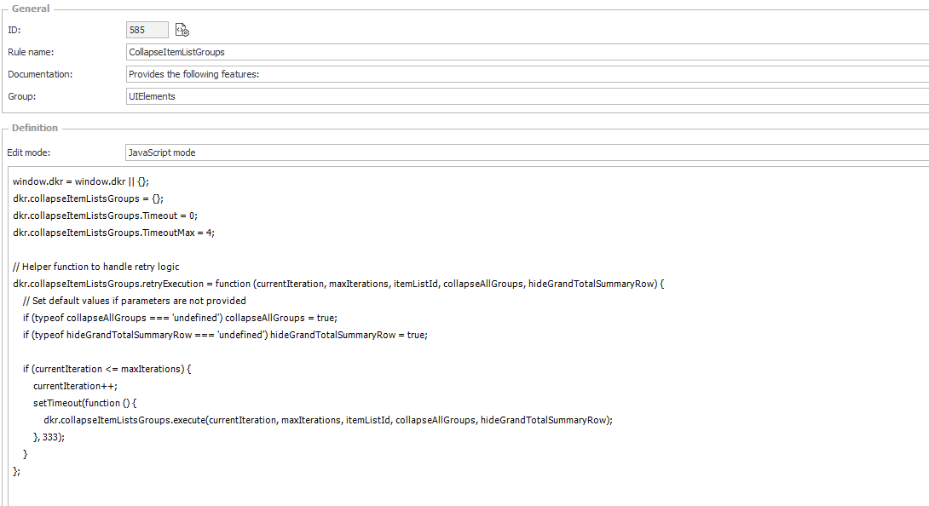
Task: Click the retryExecution function declaration line
Action: [x=338, y=284]
